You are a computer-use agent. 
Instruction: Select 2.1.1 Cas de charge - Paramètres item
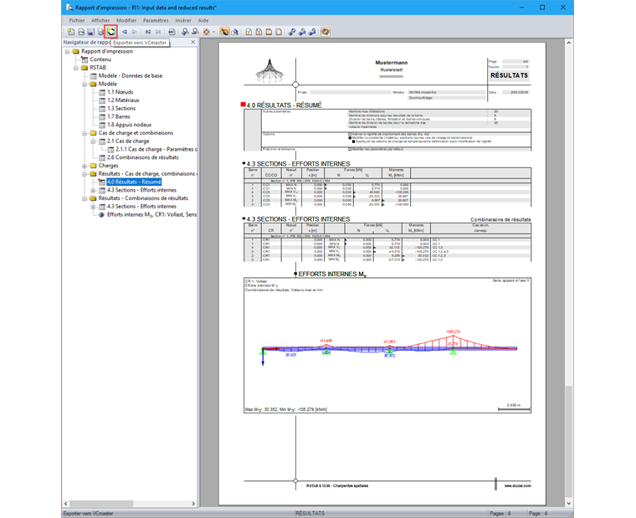(x=156, y=149)
